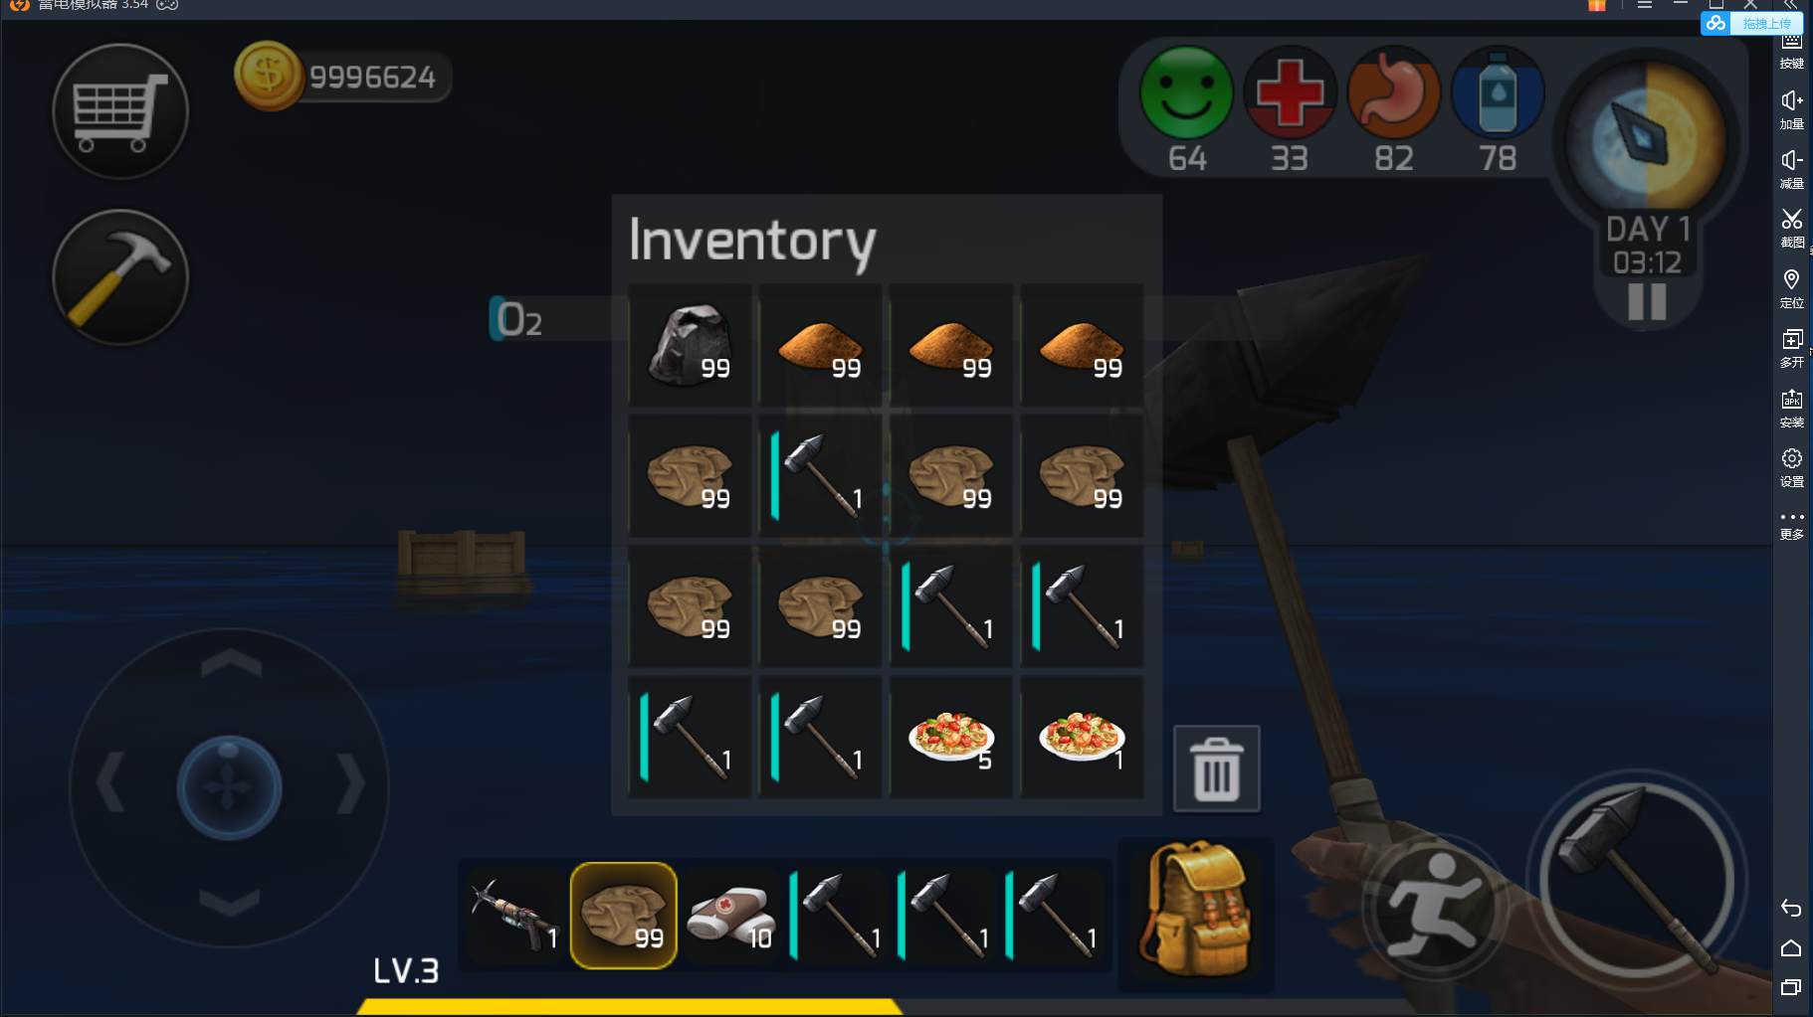
Task: Tap the joystick up arrow
Action: tap(231, 664)
